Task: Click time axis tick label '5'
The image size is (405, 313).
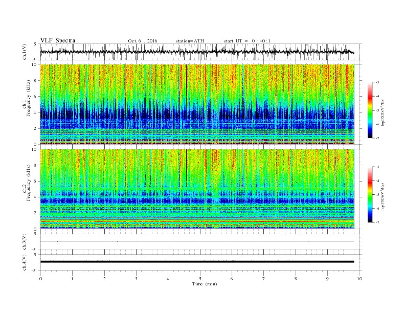Action: click(x=200, y=279)
